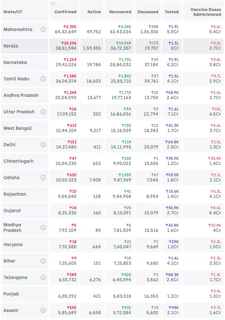Image resolution: width=225 pixels, height=320 pixels.
Task: Click the info icon next to Delhi
Action: (x=43, y=145)
